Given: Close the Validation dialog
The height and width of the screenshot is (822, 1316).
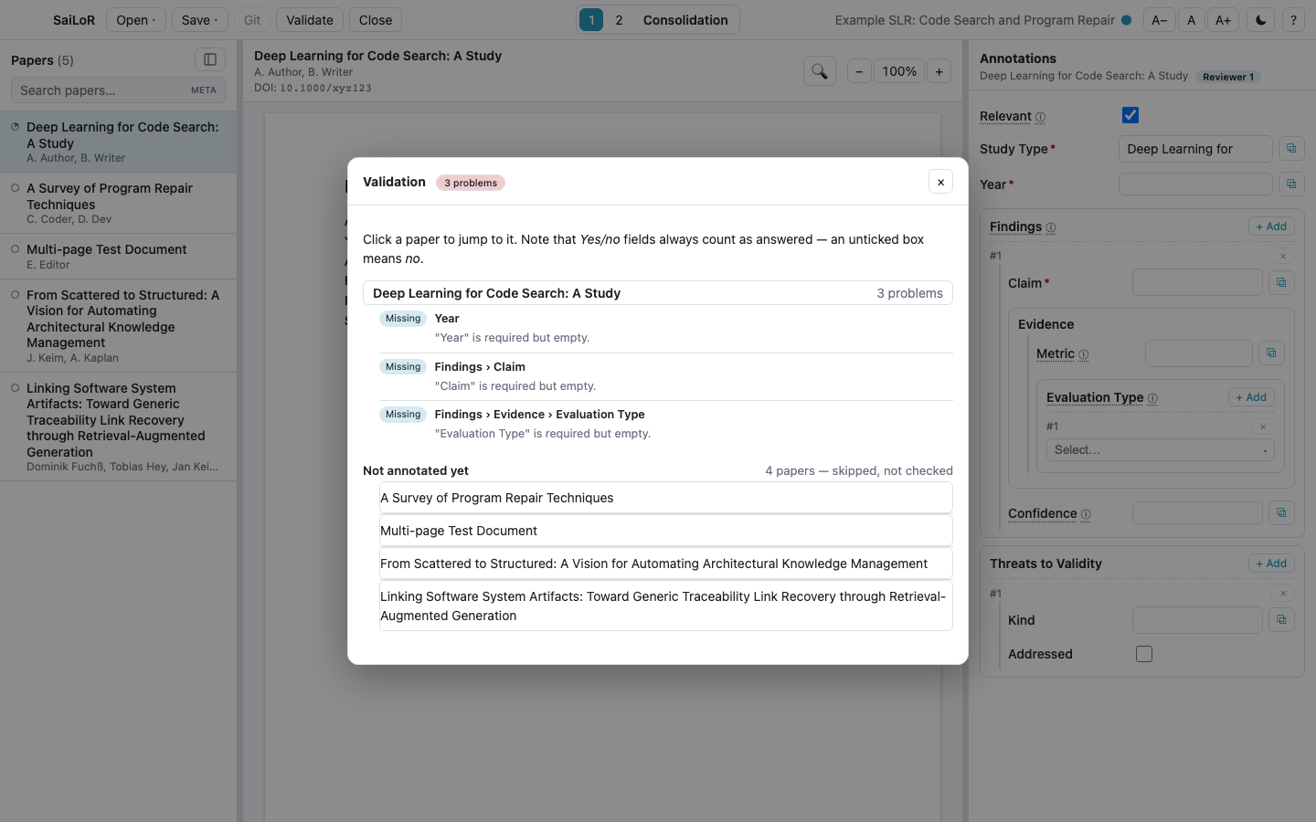Looking at the screenshot, I should tap(940, 182).
